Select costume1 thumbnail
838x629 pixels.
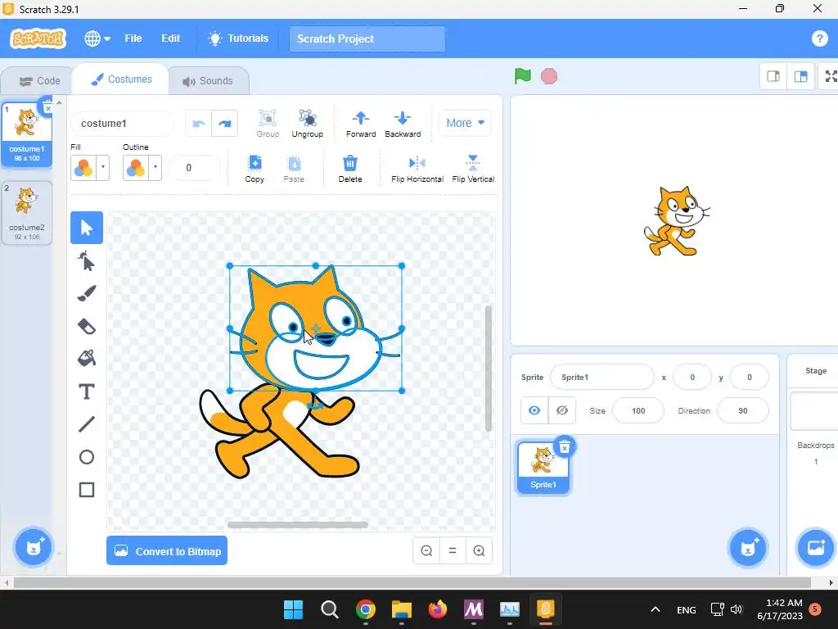[x=27, y=133]
